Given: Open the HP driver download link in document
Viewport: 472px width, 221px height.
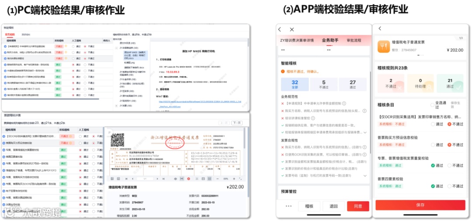Looking at the screenshot, I should pyautogui.click(x=200, y=104).
